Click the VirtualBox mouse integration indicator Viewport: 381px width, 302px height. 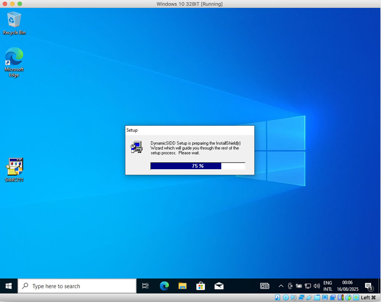[348, 298]
